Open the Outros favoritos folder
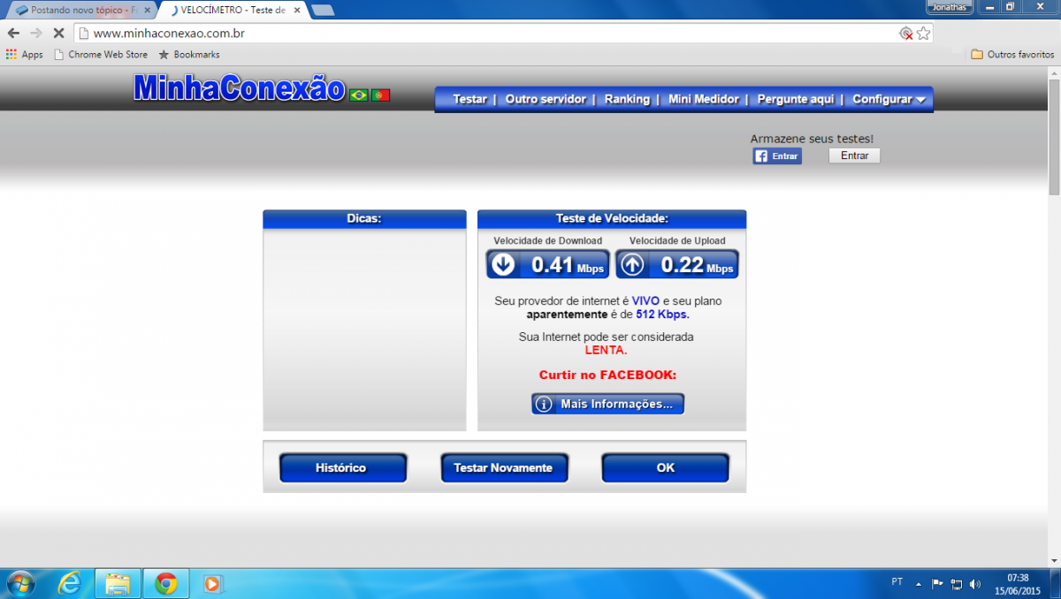Image resolution: width=1061 pixels, height=599 pixels. [1012, 55]
